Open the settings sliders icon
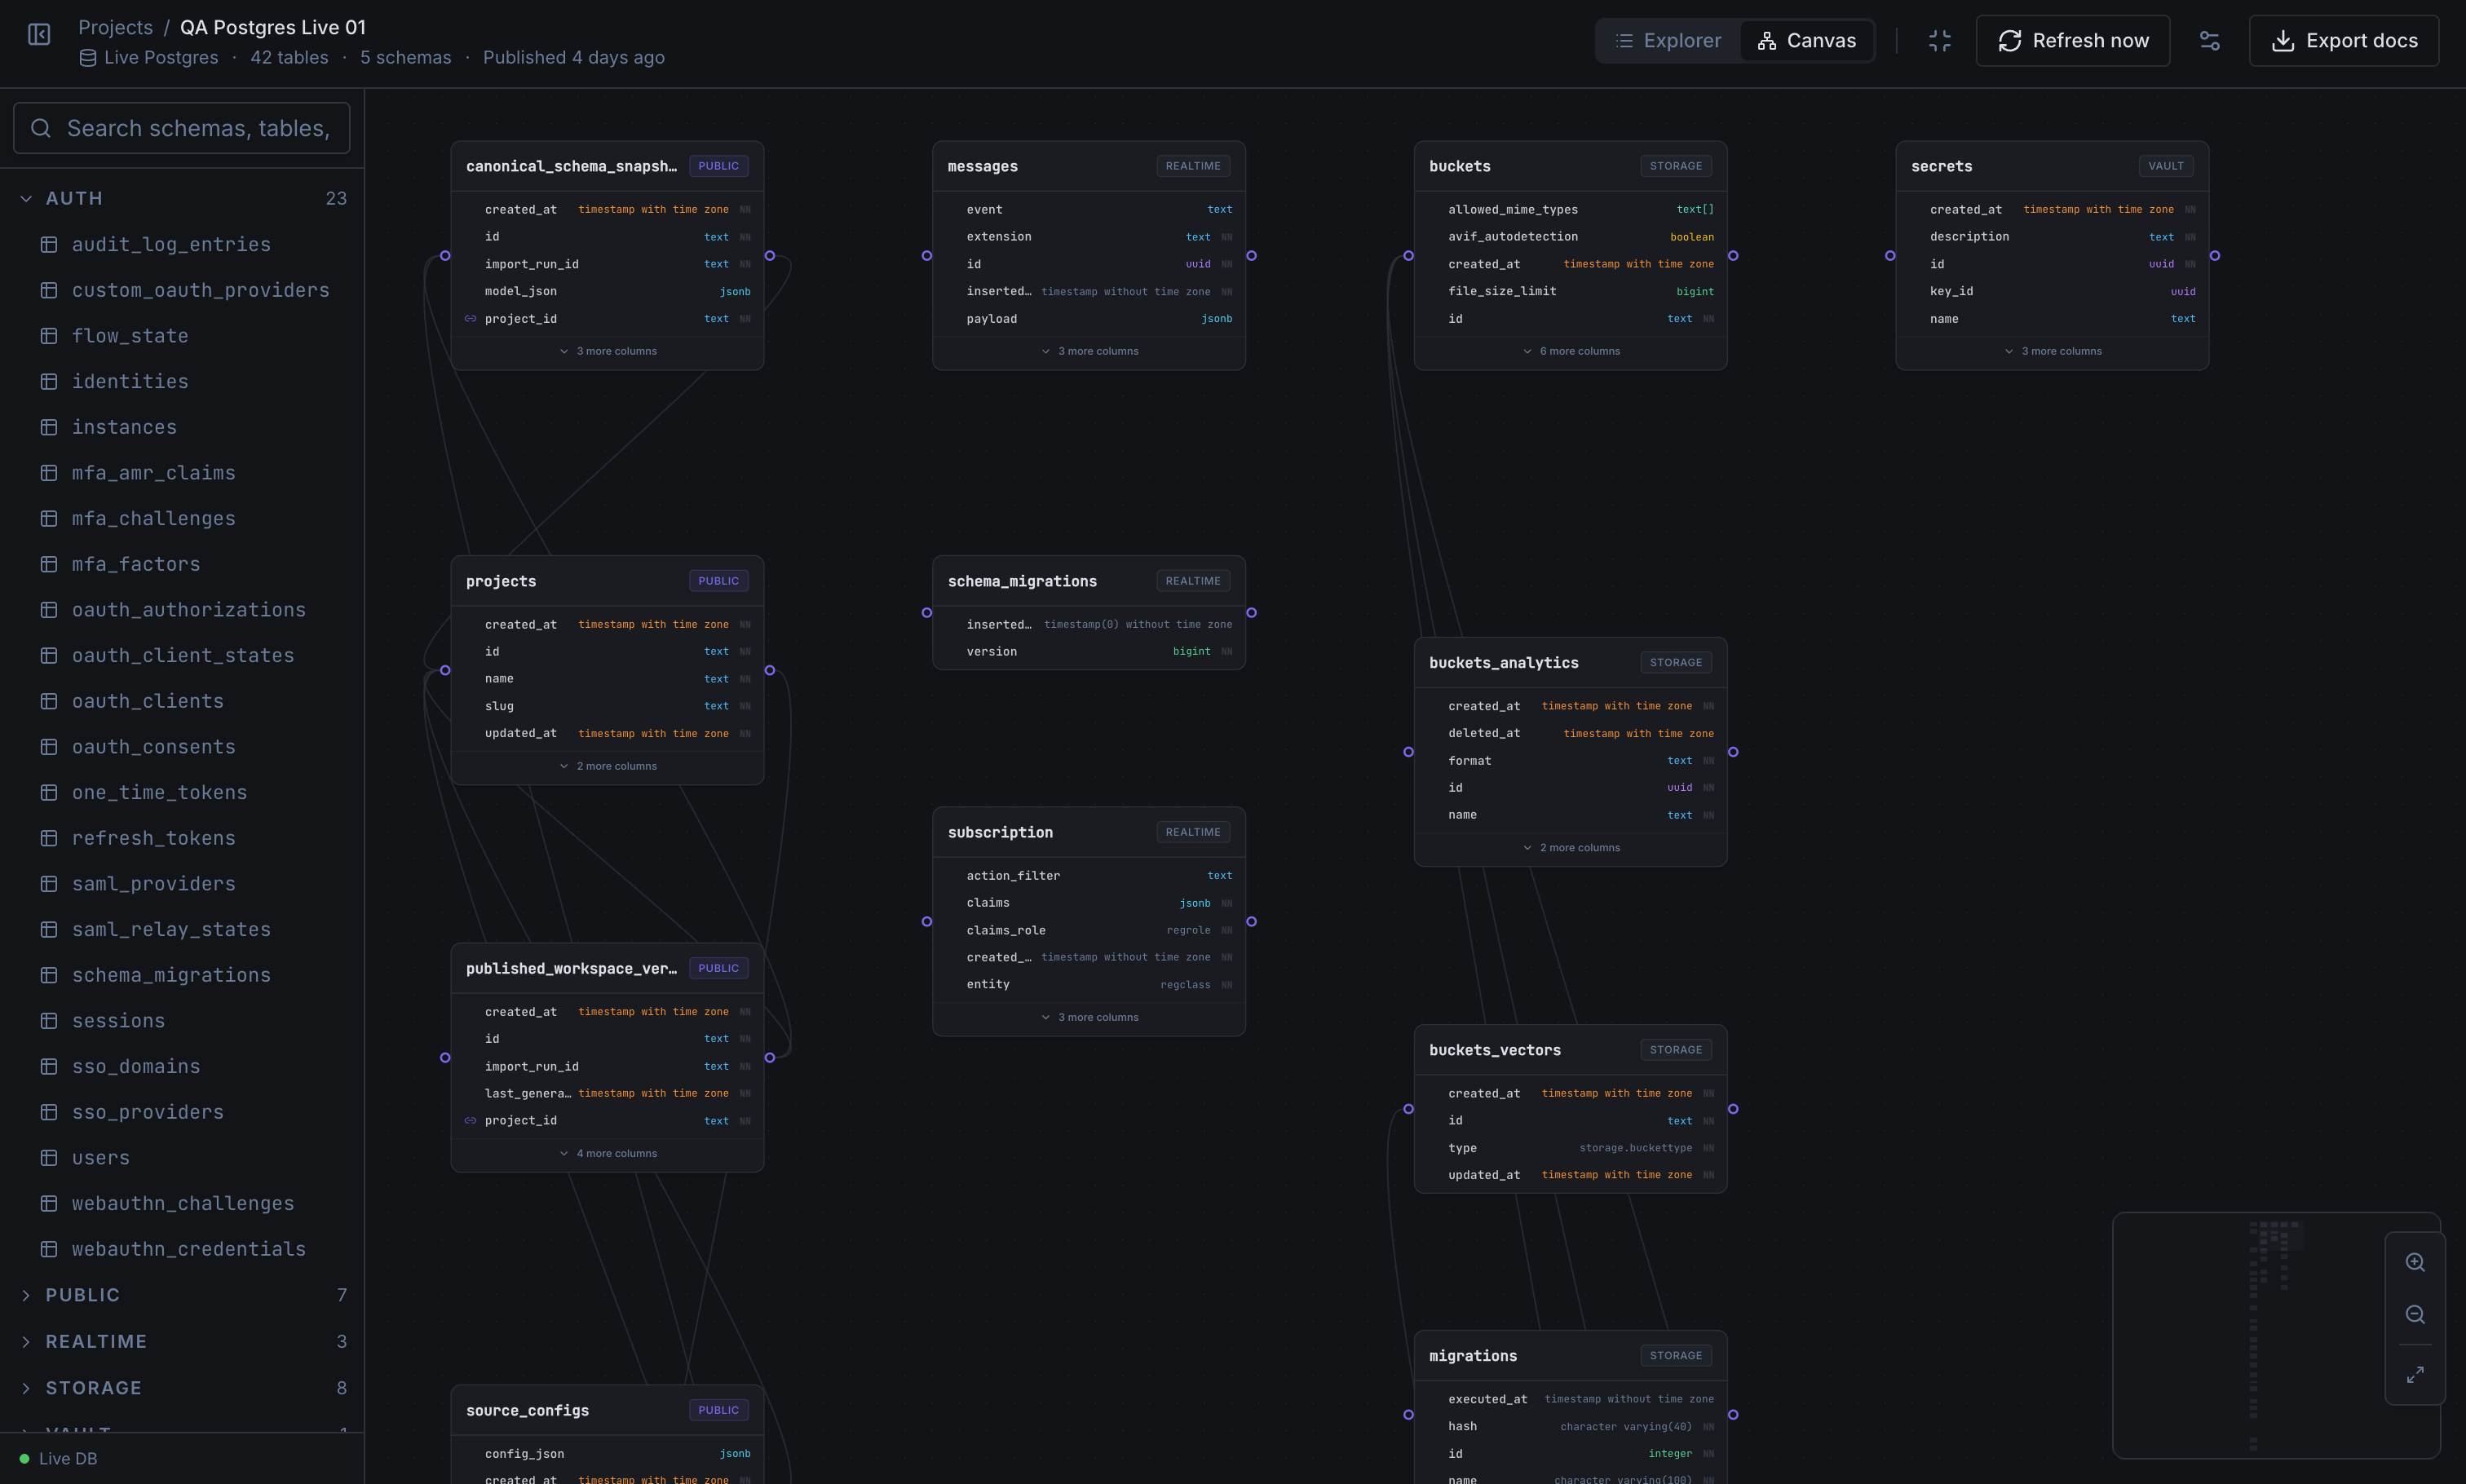The height and width of the screenshot is (1484, 2466). pos(2209,41)
